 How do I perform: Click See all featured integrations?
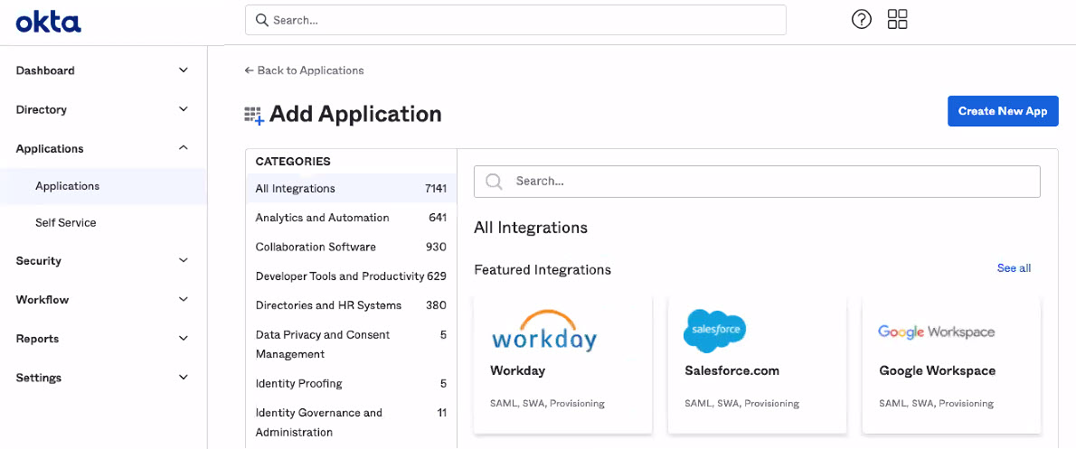pos(1014,268)
